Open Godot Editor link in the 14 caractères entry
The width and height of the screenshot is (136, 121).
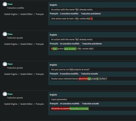coord(26,104)
